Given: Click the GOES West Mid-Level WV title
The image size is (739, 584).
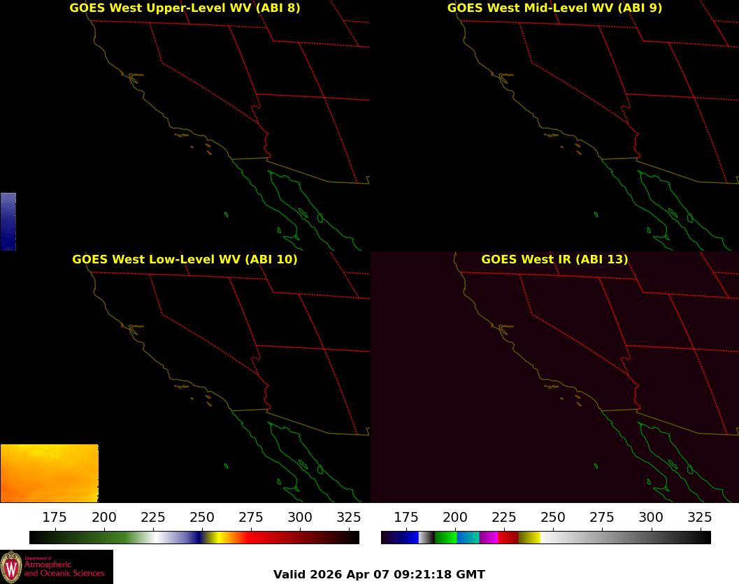Looking at the screenshot, I should (554, 8).
